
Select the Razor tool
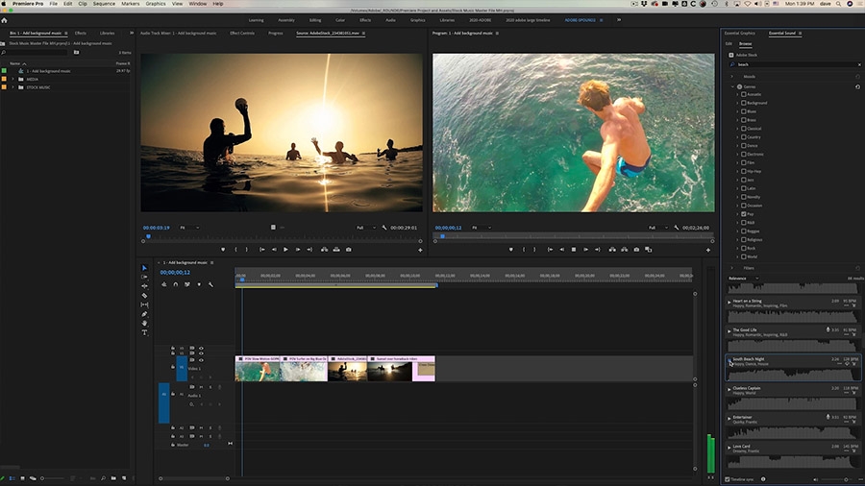tap(144, 296)
